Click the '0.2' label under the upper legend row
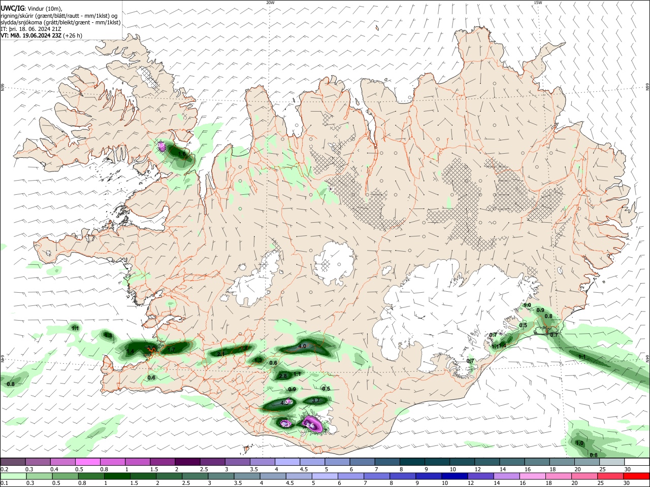Image resolution: width=650 pixels, height=487 pixels. click(x=4, y=469)
